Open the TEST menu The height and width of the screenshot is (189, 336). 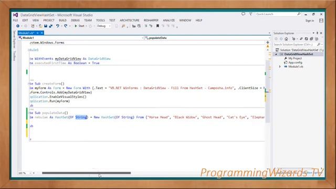pyautogui.click(x=112, y=20)
